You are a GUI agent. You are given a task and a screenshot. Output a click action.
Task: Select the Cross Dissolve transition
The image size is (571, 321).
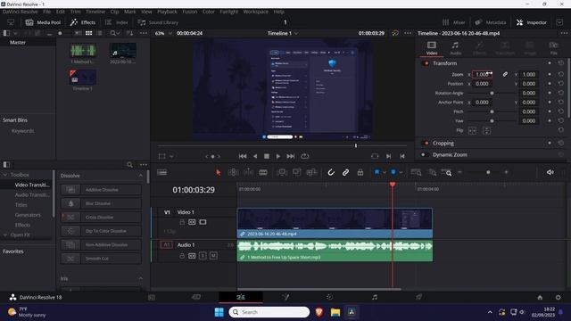click(x=101, y=218)
